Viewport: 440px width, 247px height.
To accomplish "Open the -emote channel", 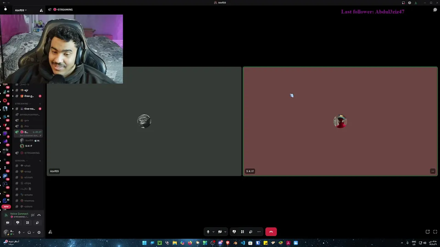I will (x=27, y=195).
